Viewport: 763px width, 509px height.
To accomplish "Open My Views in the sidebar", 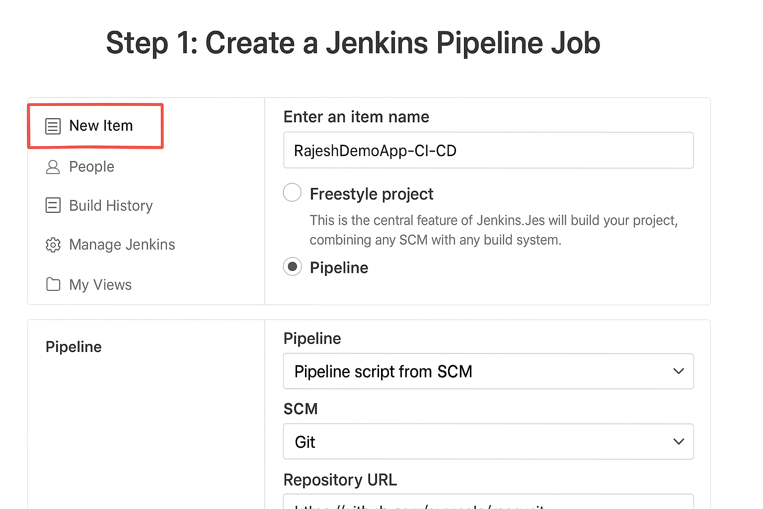I will pos(100,285).
